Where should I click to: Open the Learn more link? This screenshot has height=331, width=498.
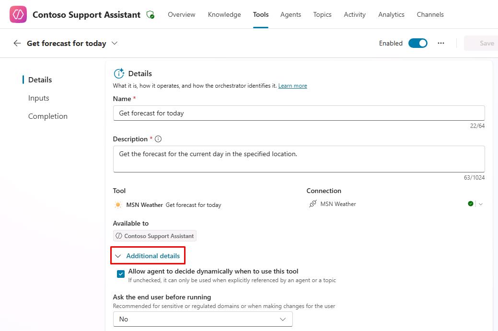pos(292,86)
